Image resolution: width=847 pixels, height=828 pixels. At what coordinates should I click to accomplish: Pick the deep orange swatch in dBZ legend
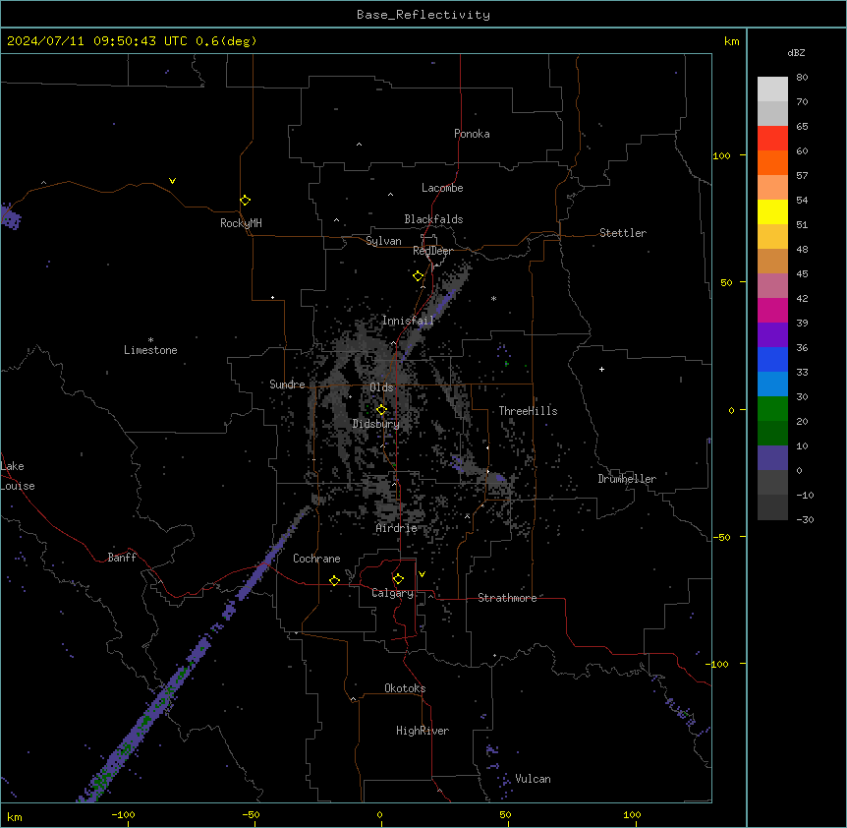click(x=772, y=162)
